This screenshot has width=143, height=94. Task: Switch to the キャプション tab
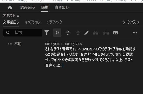pyautogui.click(x=33, y=22)
